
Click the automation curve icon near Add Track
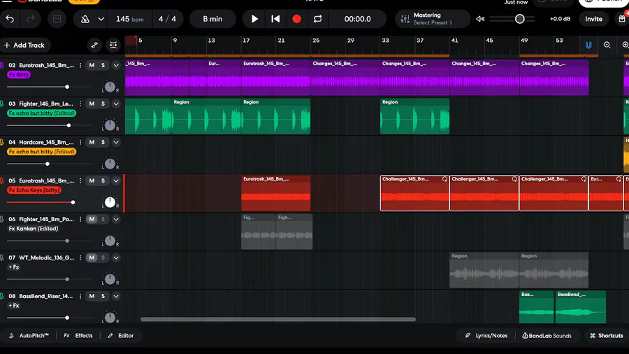[x=94, y=45]
